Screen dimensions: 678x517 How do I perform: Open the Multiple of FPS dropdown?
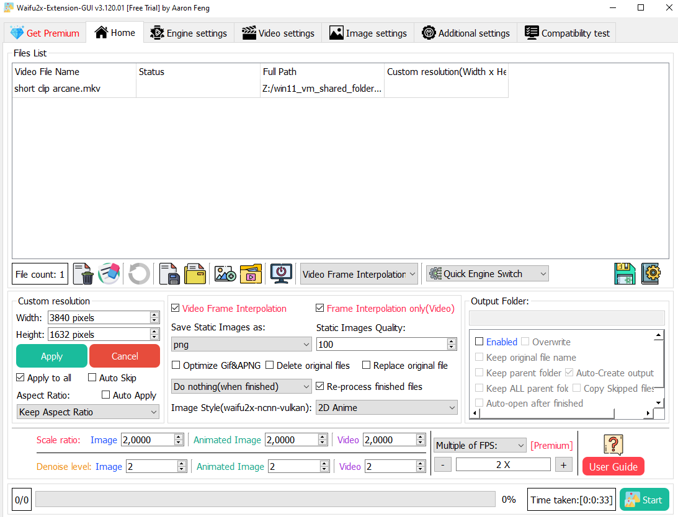pos(480,445)
